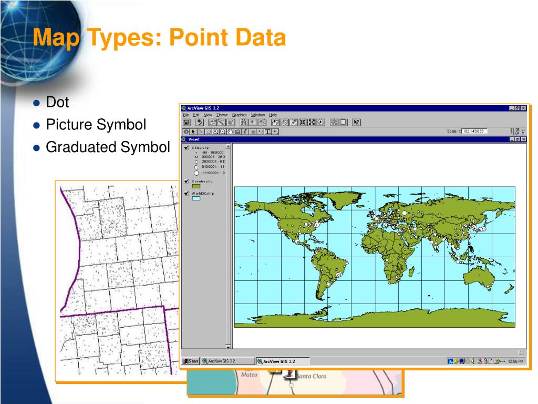Select the Text tool
The height and width of the screenshot is (404, 538).
tap(267, 132)
